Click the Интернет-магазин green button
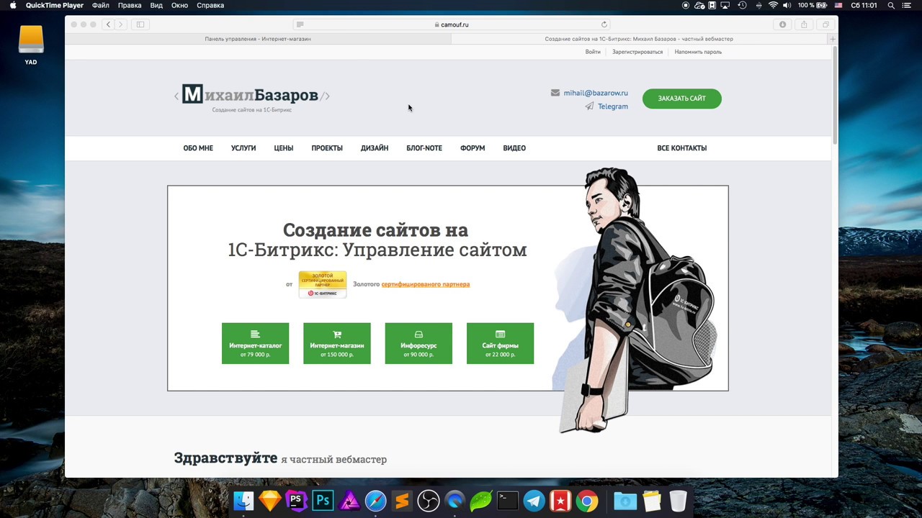This screenshot has height=518, width=922. click(337, 343)
